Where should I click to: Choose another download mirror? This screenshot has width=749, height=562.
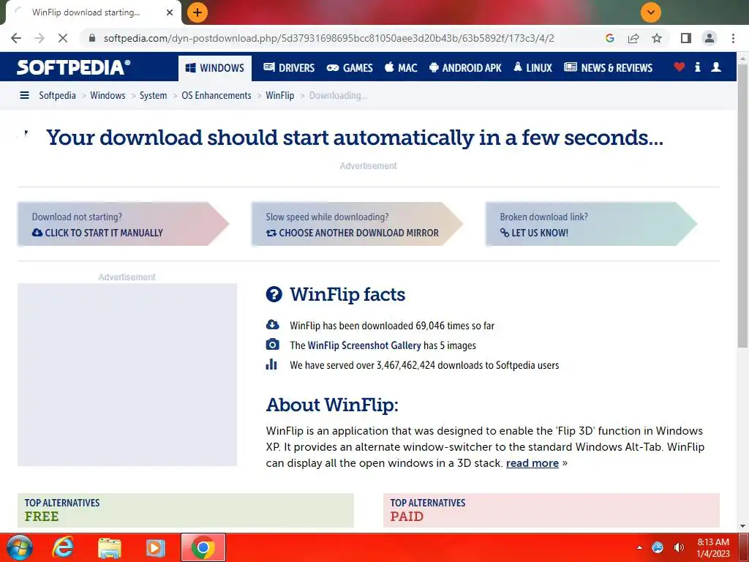point(352,233)
